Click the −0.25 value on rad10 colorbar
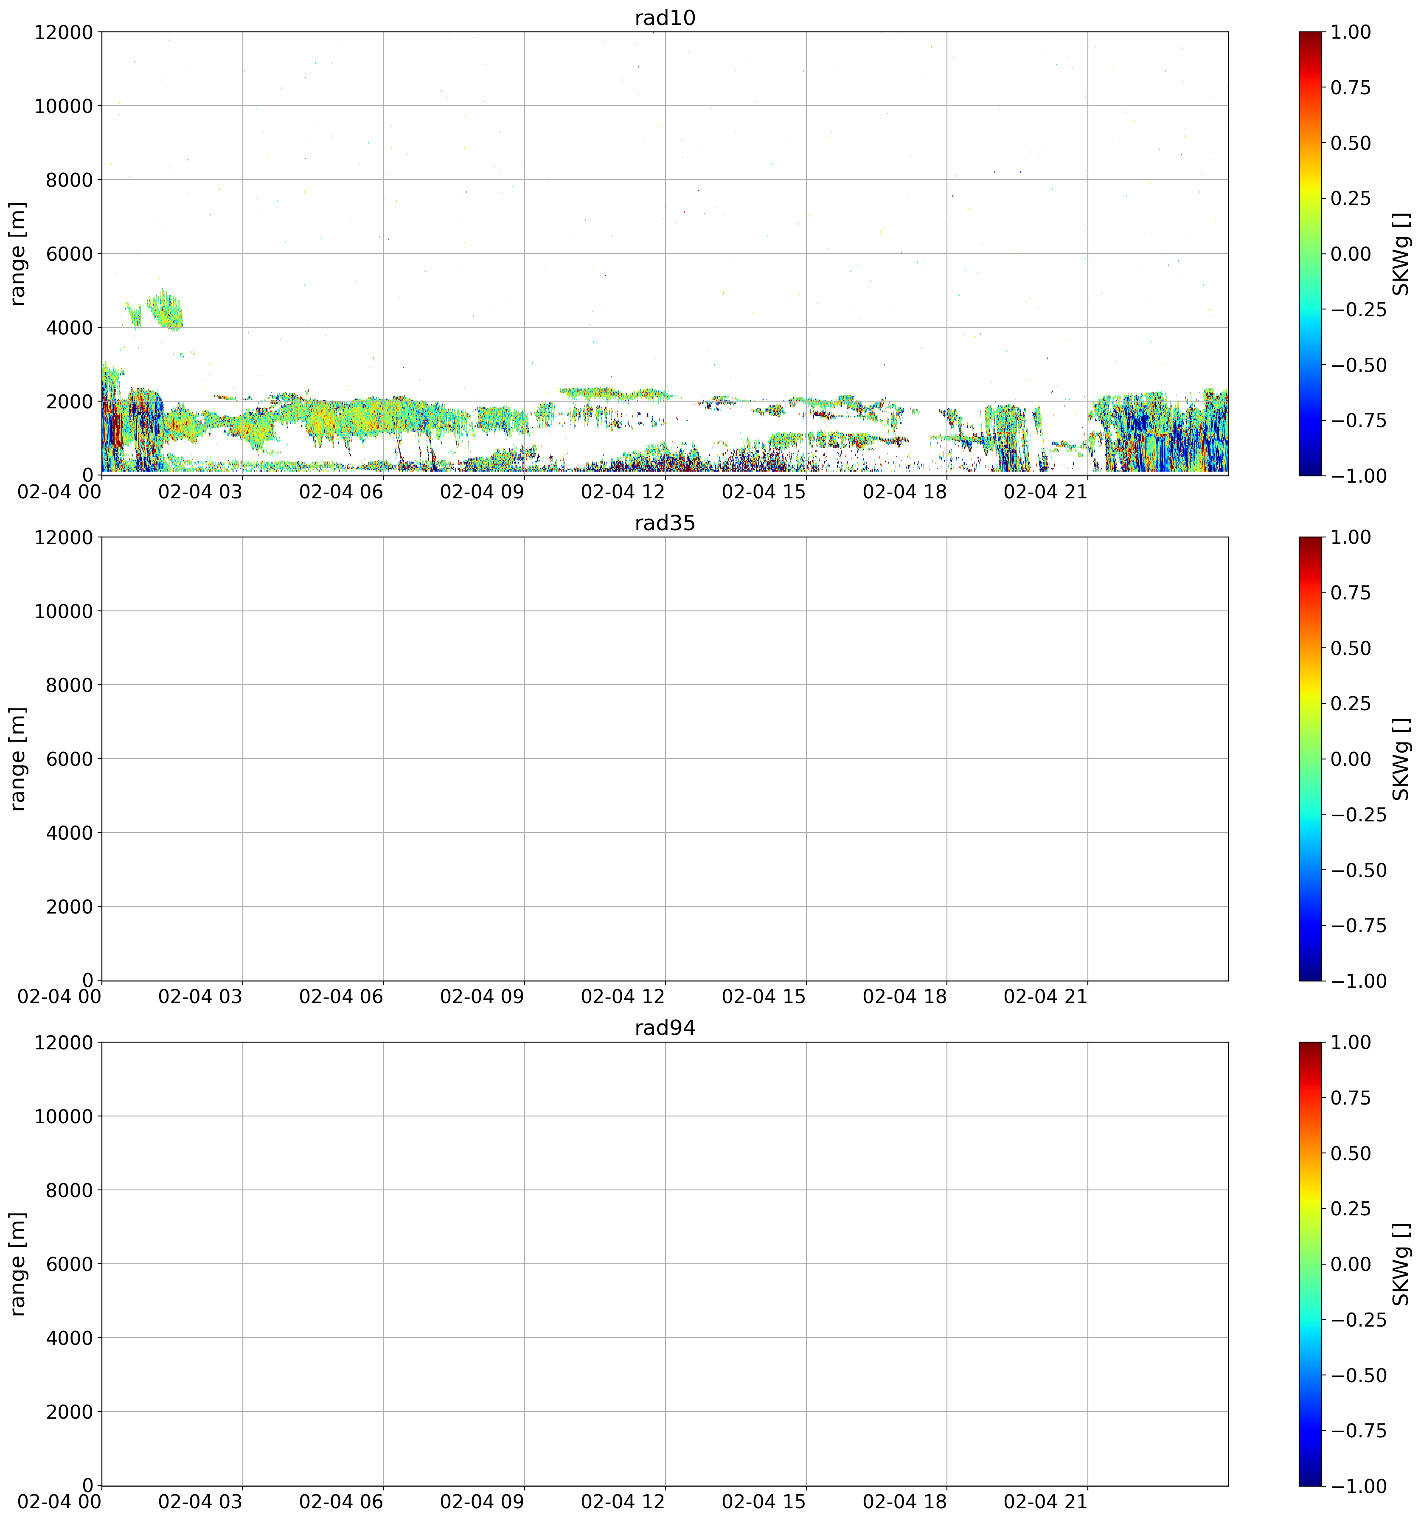The width and height of the screenshot is (1421, 1521). [x=1358, y=309]
